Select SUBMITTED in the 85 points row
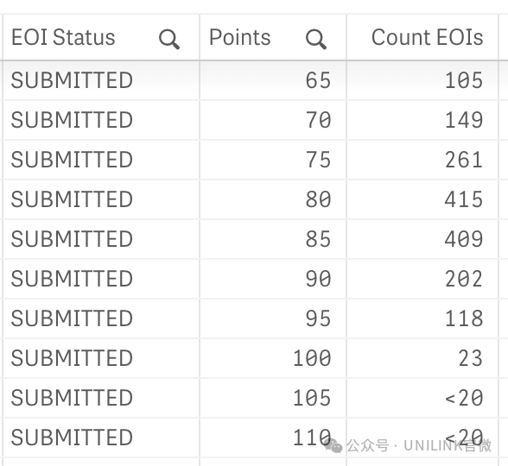Image resolution: width=508 pixels, height=466 pixels. [72, 239]
